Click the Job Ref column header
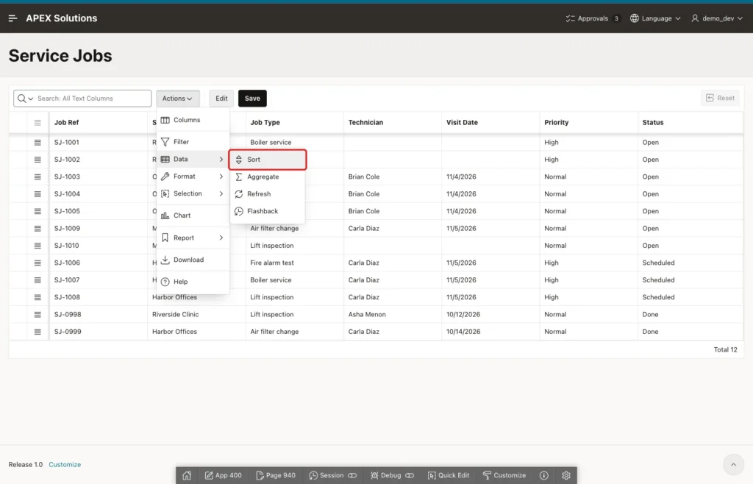The width and height of the screenshot is (753, 484). tap(99, 122)
